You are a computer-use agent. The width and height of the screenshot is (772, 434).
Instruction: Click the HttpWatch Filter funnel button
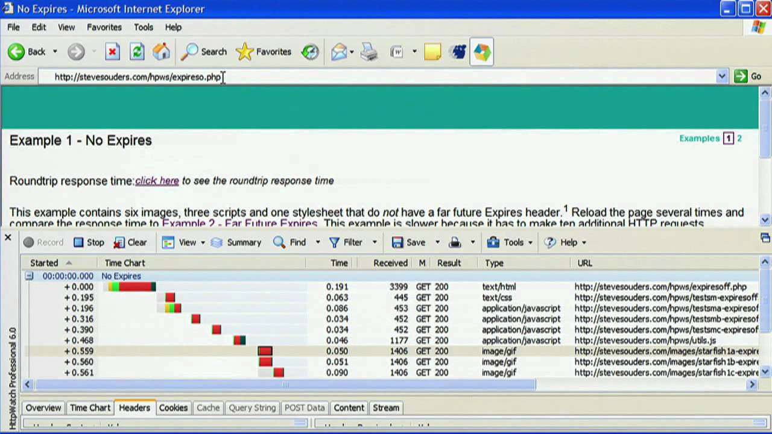coord(346,242)
